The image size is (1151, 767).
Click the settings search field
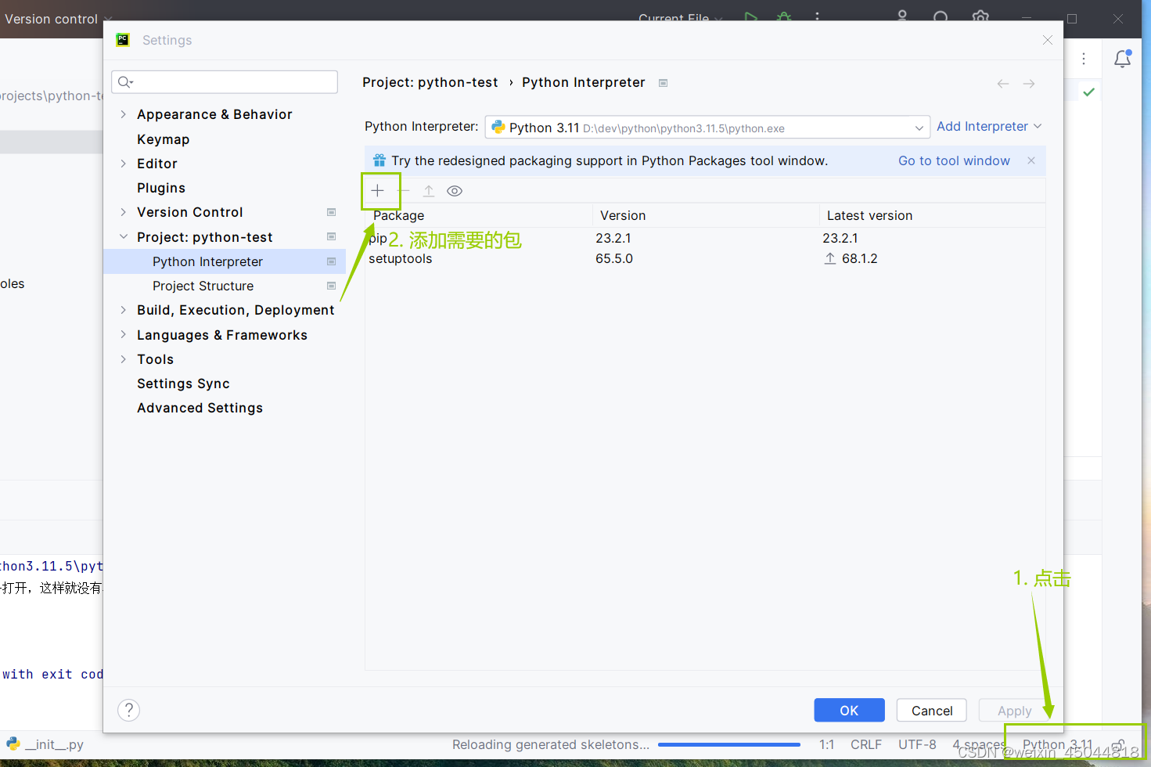pos(225,82)
